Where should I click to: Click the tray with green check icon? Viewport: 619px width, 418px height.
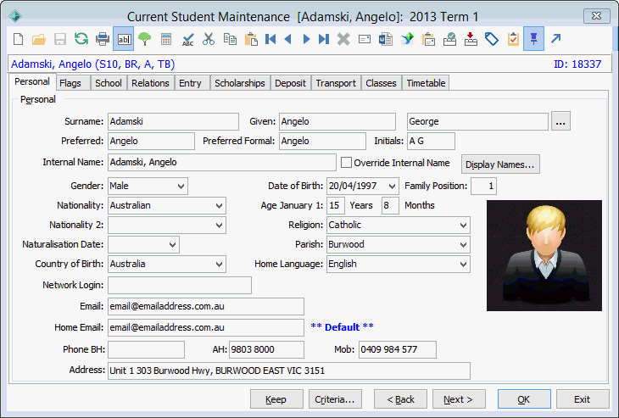click(449, 39)
